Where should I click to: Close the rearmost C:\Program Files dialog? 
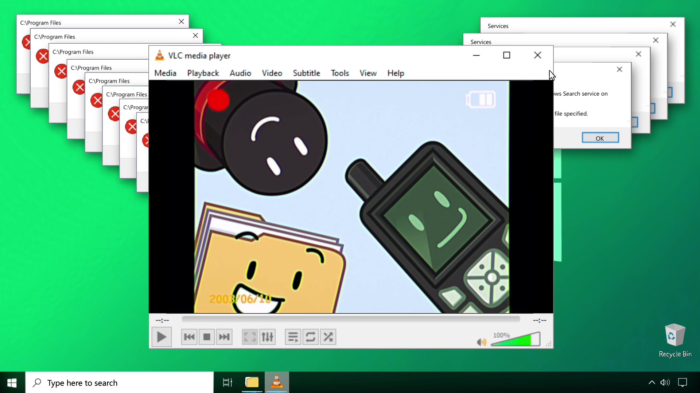tap(181, 21)
